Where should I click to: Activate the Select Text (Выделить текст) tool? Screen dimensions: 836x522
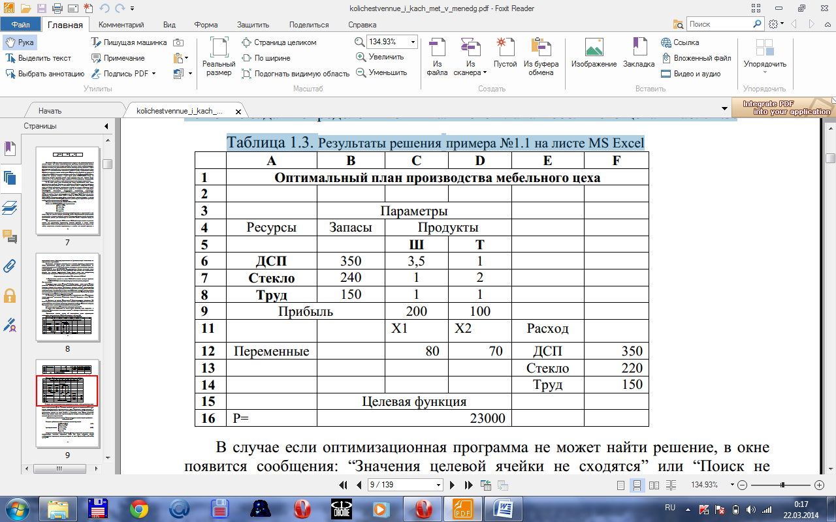click(39, 58)
